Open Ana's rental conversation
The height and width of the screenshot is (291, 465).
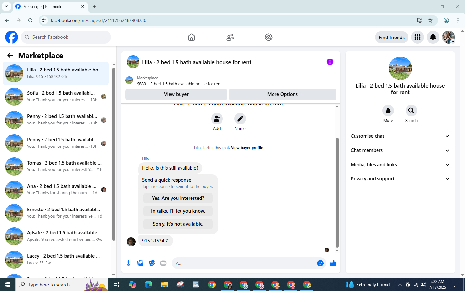pyautogui.click(x=56, y=189)
